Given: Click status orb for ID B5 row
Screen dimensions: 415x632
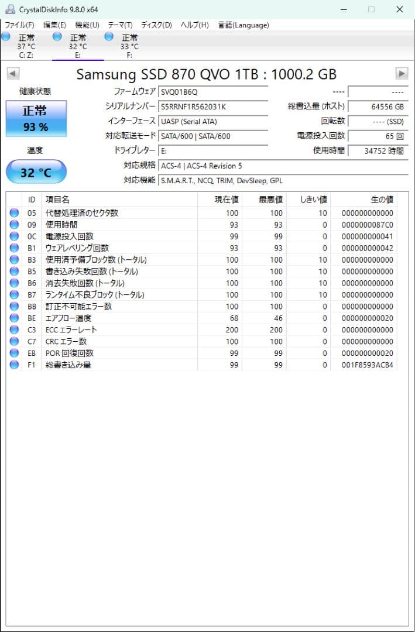Looking at the screenshot, I should (15, 272).
